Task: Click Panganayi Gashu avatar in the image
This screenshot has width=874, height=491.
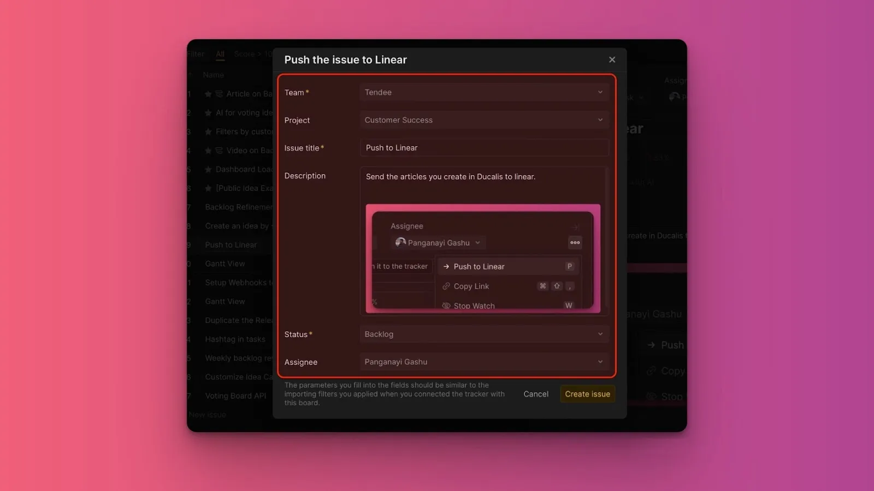Action: pyautogui.click(x=400, y=242)
